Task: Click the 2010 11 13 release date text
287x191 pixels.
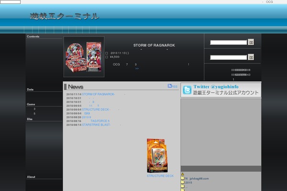Action: point(120,53)
